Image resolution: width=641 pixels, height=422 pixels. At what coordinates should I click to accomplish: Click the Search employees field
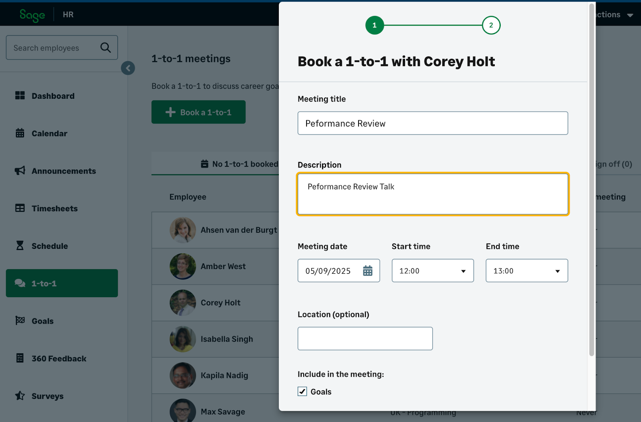(x=62, y=48)
